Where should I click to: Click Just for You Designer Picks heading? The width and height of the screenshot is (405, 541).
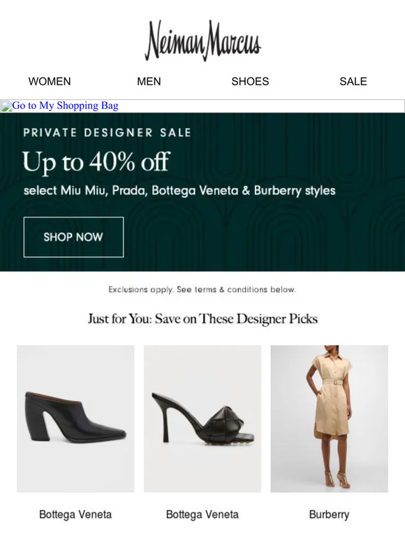(202, 319)
